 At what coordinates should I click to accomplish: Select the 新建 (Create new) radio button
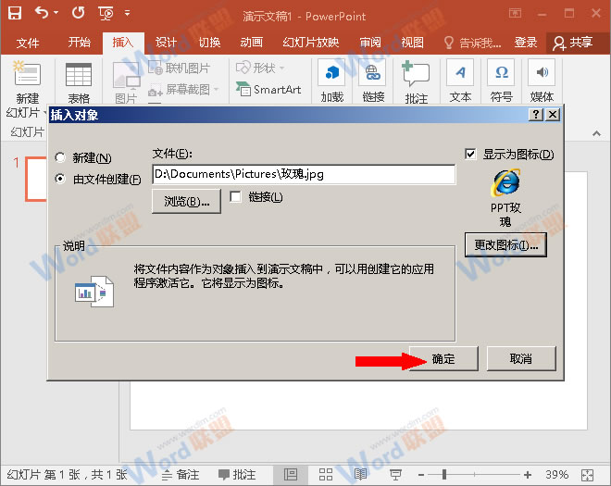click(x=61, y=158)
